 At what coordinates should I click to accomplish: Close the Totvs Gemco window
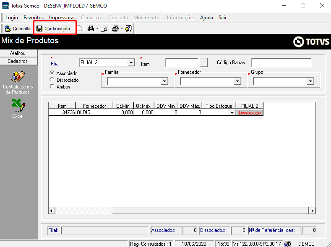coord(322,5)
